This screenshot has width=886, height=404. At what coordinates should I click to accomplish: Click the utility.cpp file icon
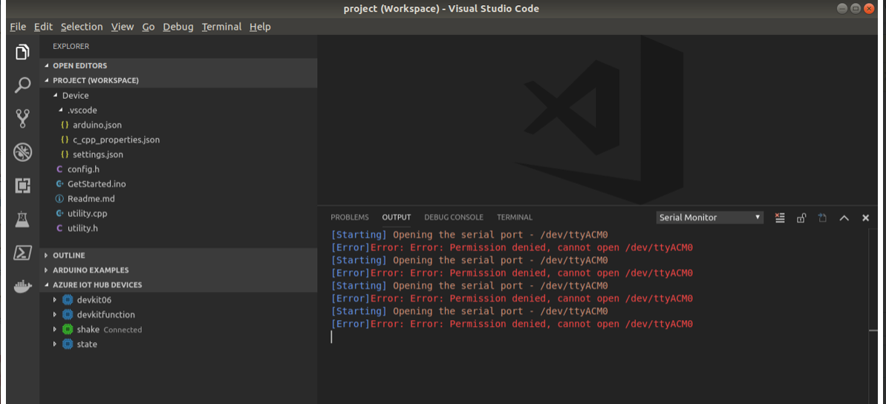coord(59,214)
